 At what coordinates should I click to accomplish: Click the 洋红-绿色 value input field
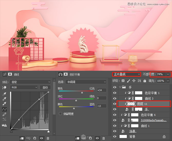(102, 98)
